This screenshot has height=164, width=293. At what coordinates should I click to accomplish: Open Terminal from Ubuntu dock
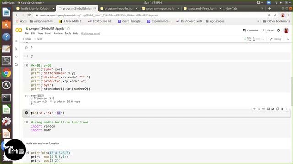[6, 97]
